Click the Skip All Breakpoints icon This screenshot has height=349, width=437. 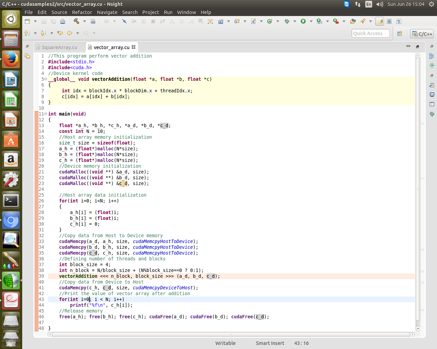click(x=124, y=21)
